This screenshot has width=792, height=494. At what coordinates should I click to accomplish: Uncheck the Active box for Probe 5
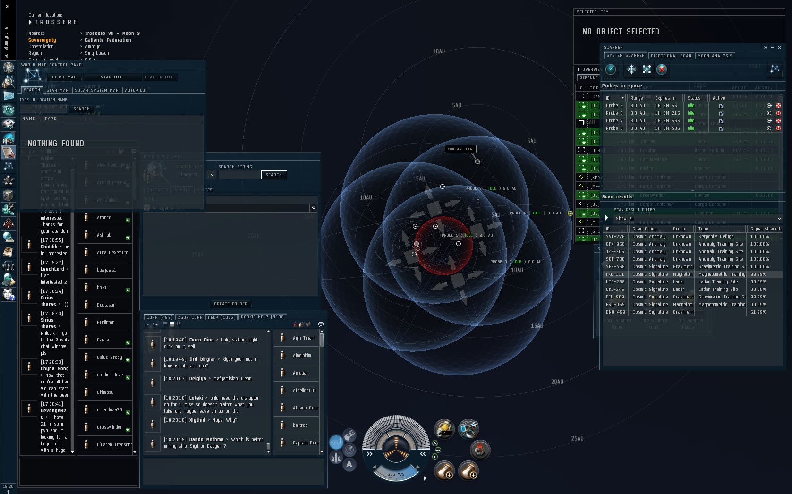[x=721, y=106]
